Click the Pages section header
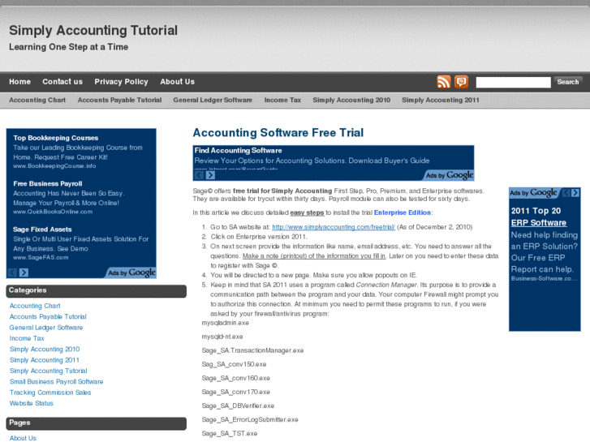Screen dimensions: 590x442 pos(97,423)
